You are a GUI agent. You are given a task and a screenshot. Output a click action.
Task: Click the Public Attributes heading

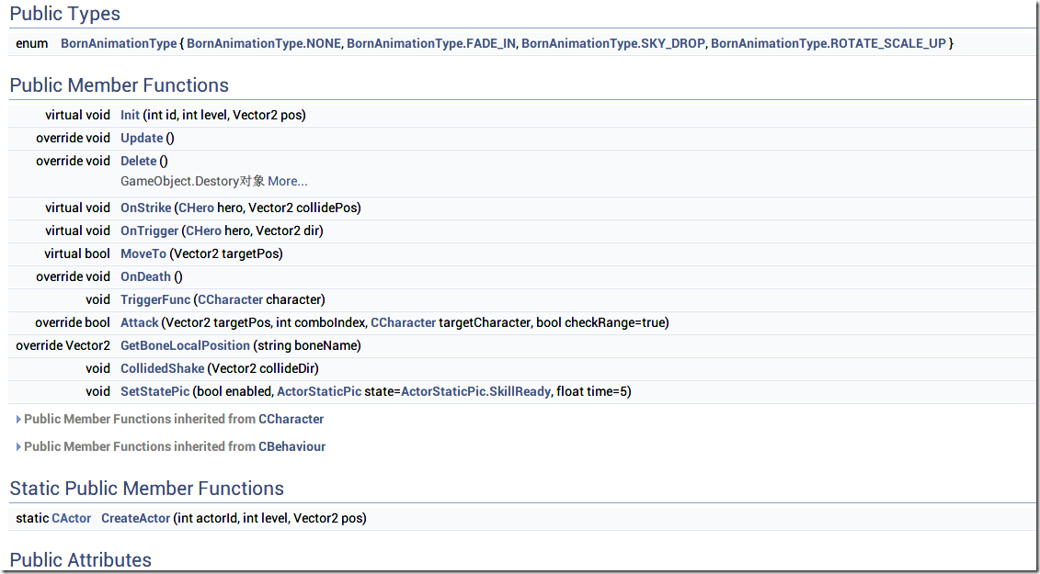coord(81,560)
